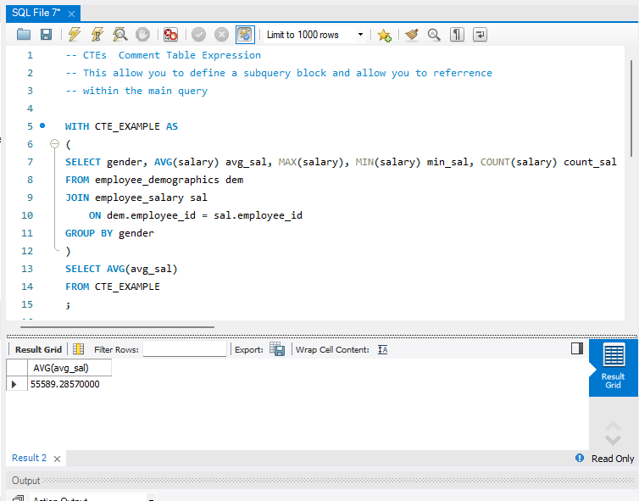This screenshot has height=501, width=639.
Task: Close the SQL File 7 tab
Action: pos(71,14)
